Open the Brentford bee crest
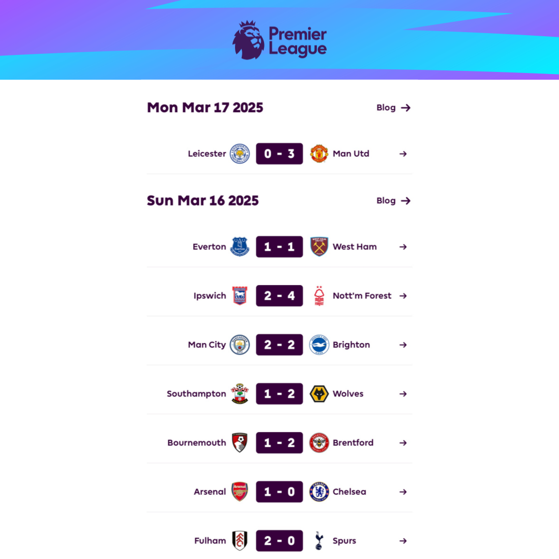Screen dimensions: 559x559 coord(319,443)
